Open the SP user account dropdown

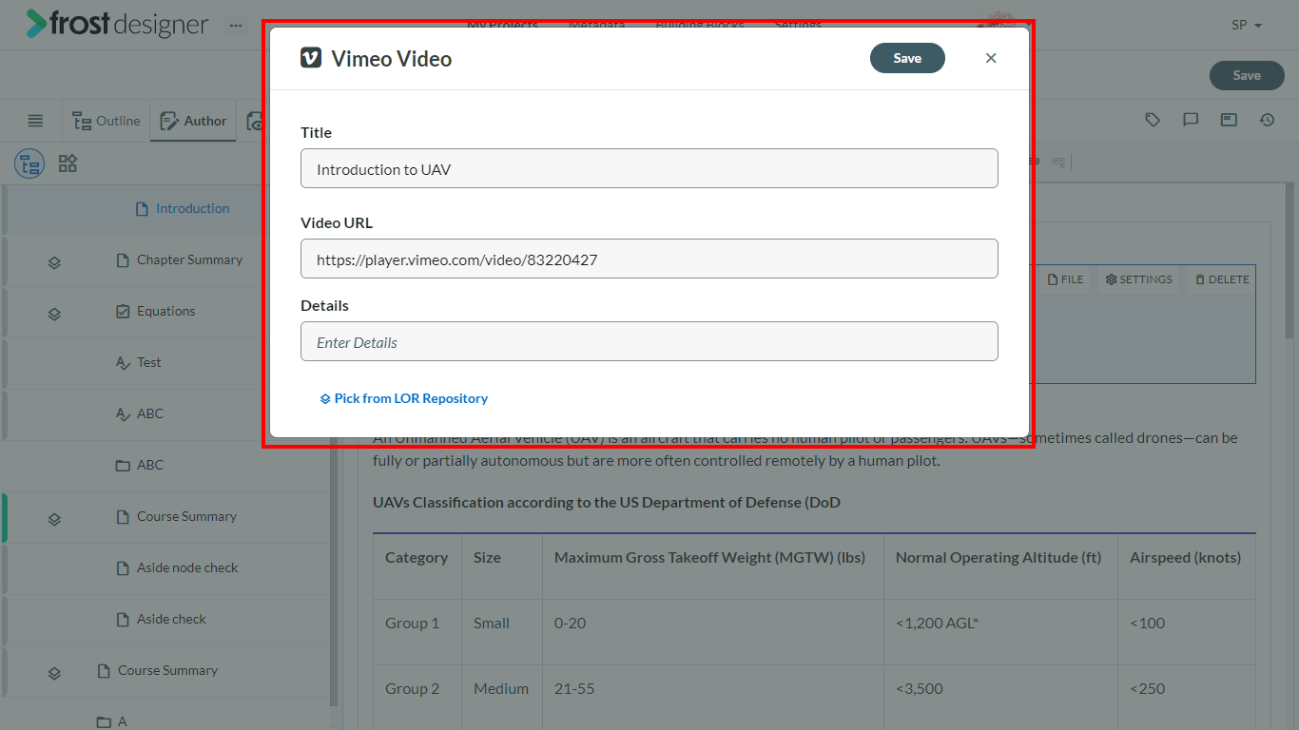tap(1247, 26)
